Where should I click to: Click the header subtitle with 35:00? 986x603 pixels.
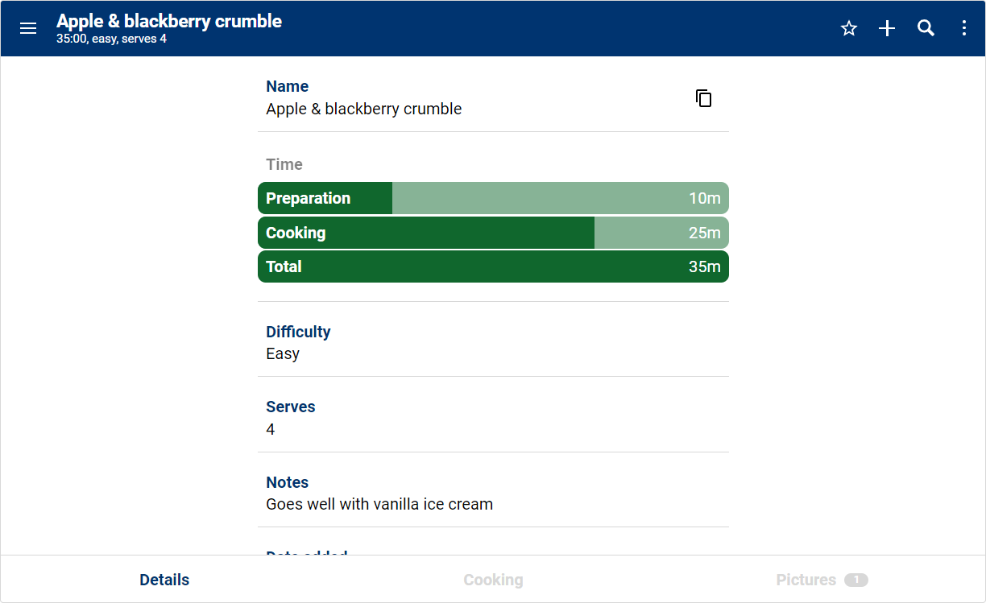coord(111,39)
